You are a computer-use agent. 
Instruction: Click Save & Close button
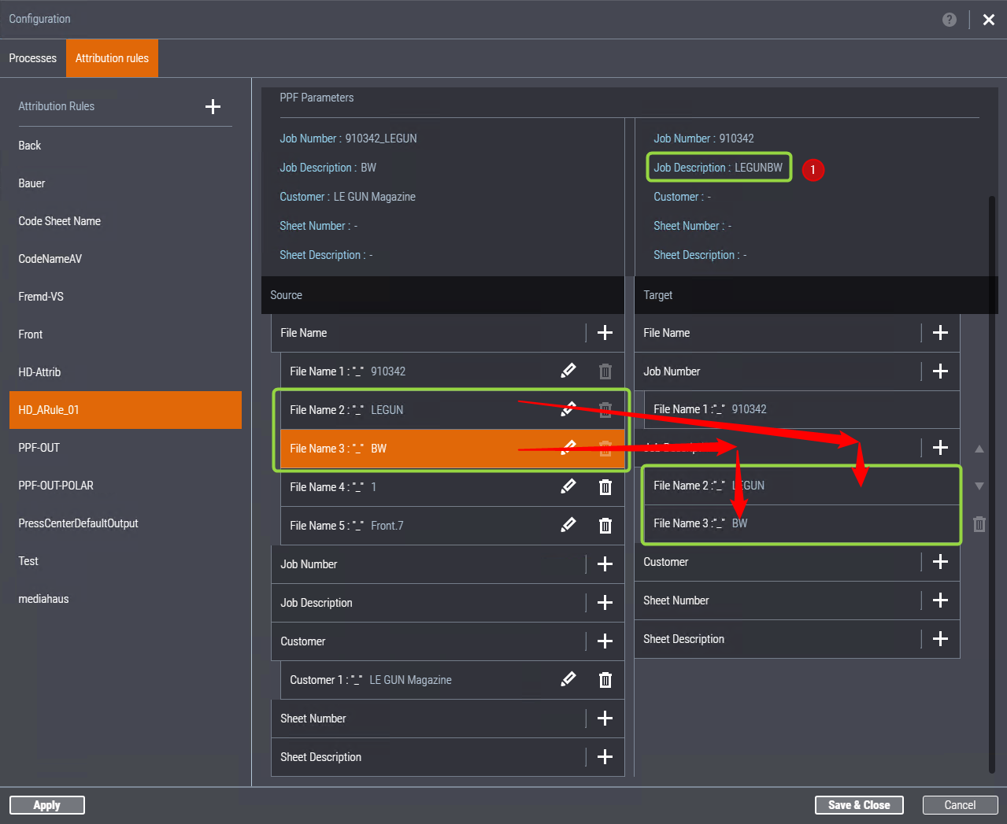859,805
